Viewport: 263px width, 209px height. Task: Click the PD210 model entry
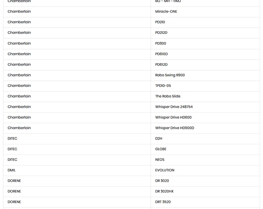tap(205, 22)
